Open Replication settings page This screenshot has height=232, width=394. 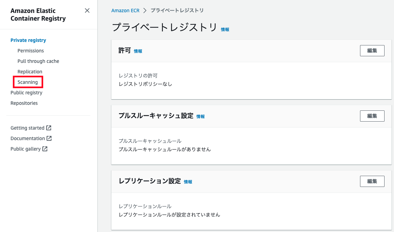click(30, 72)
